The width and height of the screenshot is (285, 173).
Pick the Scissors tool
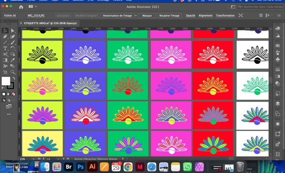click(5, 54)
